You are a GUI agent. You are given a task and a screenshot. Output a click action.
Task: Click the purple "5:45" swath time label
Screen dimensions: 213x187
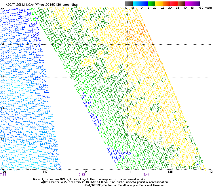click(x=82, y=175)
